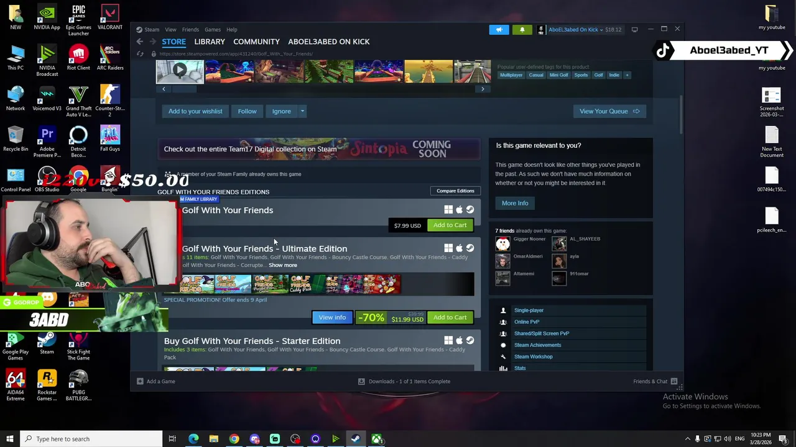Open the View menu
Screen dimensions: 796x447
(x=170, y=29)
